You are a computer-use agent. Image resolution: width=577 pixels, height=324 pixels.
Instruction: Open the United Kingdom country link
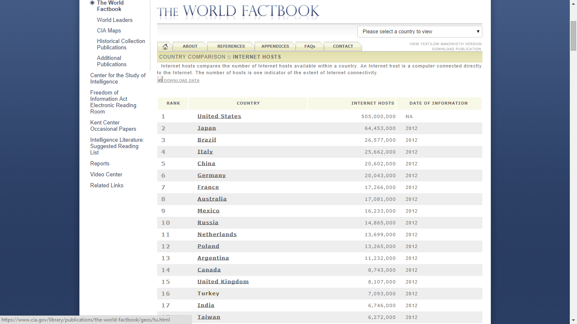point(223,282)
